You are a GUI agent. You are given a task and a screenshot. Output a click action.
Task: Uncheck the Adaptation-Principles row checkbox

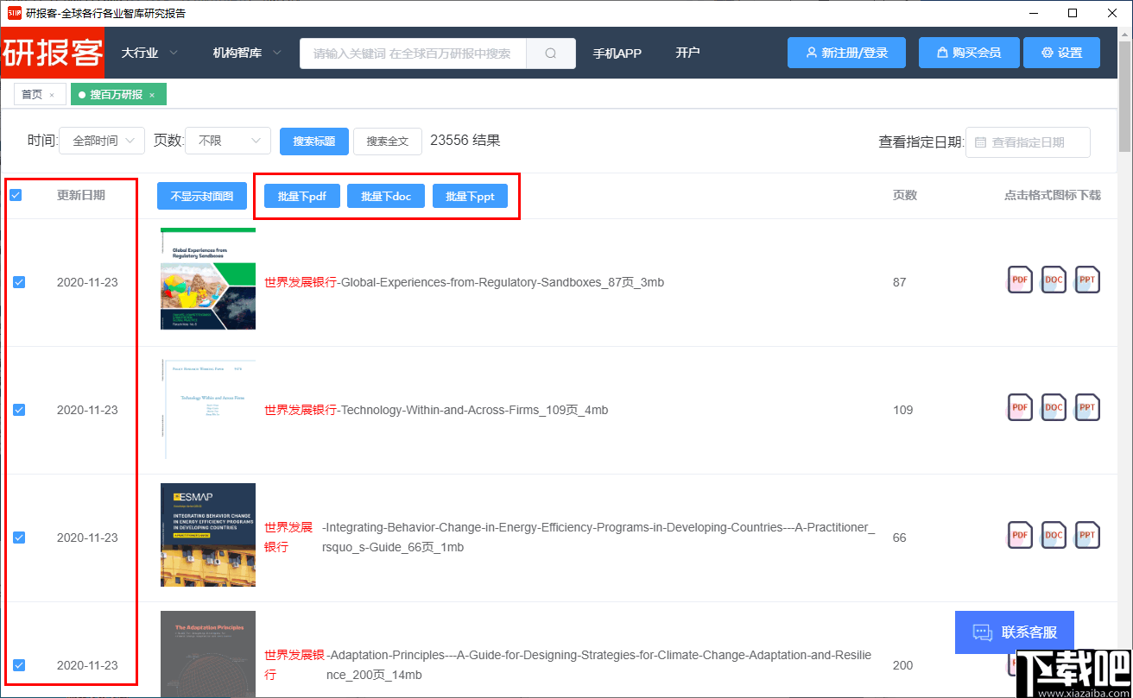tap(19, 665)
